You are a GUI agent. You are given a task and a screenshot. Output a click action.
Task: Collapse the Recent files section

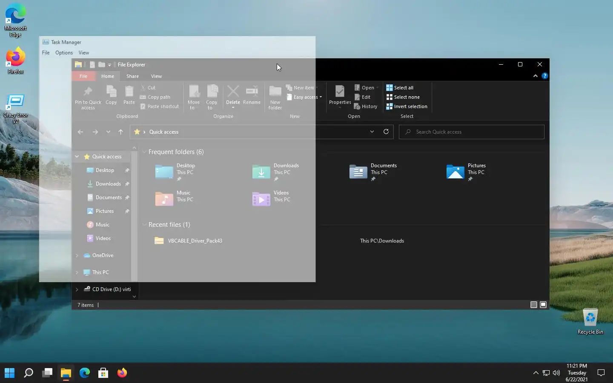(144, 225)
